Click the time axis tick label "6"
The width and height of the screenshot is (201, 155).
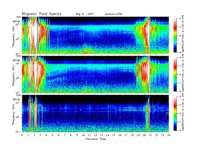click(59, 135)
